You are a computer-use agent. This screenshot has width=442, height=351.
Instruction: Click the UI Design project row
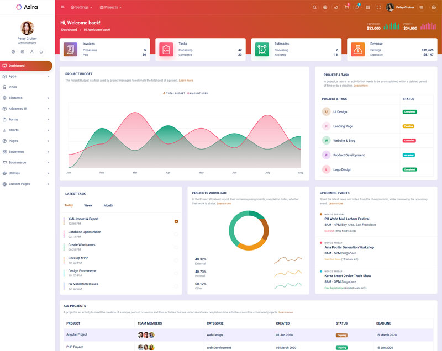340,111
